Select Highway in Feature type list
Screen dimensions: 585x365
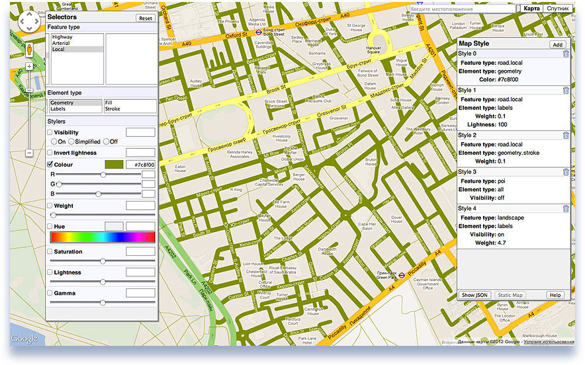(62, 37)
